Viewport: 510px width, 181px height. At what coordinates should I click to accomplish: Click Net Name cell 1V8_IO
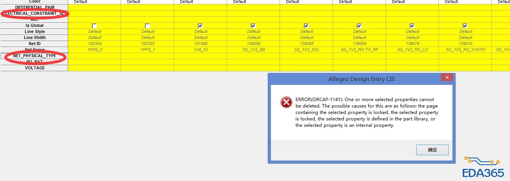(x=201, y=50)
